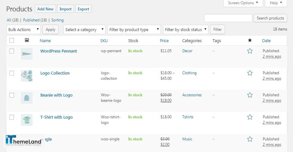Image resolution: width=293 pixels, height=152 pixels.
Task: Toggle featured star for WordPress Pennant
Action: pos(250,51)
